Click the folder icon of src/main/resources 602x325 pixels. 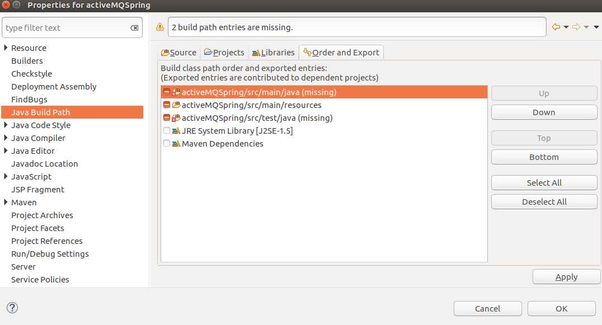[x=176, y=105]
